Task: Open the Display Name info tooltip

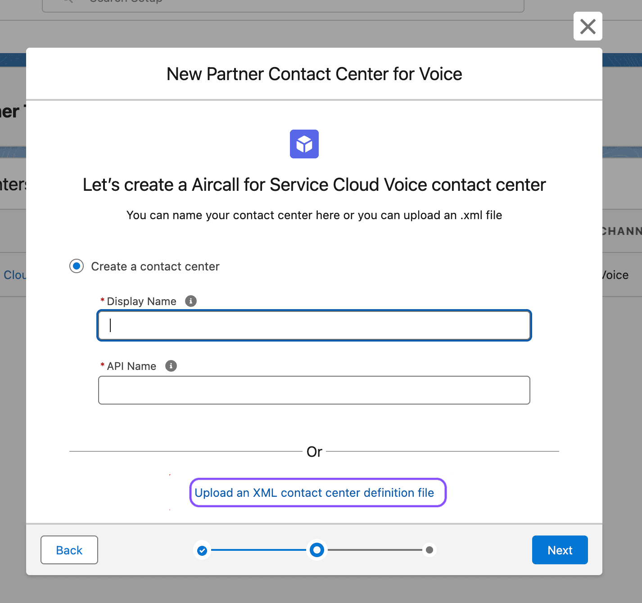Action: [x=190, y=301]
